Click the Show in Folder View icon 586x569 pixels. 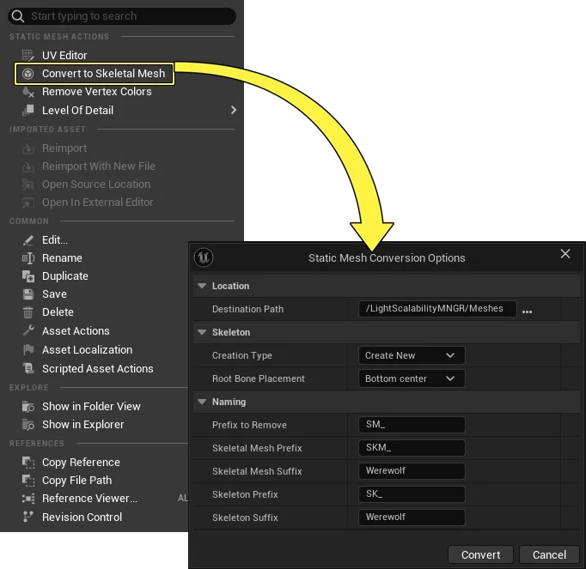[x=28, y=406]
